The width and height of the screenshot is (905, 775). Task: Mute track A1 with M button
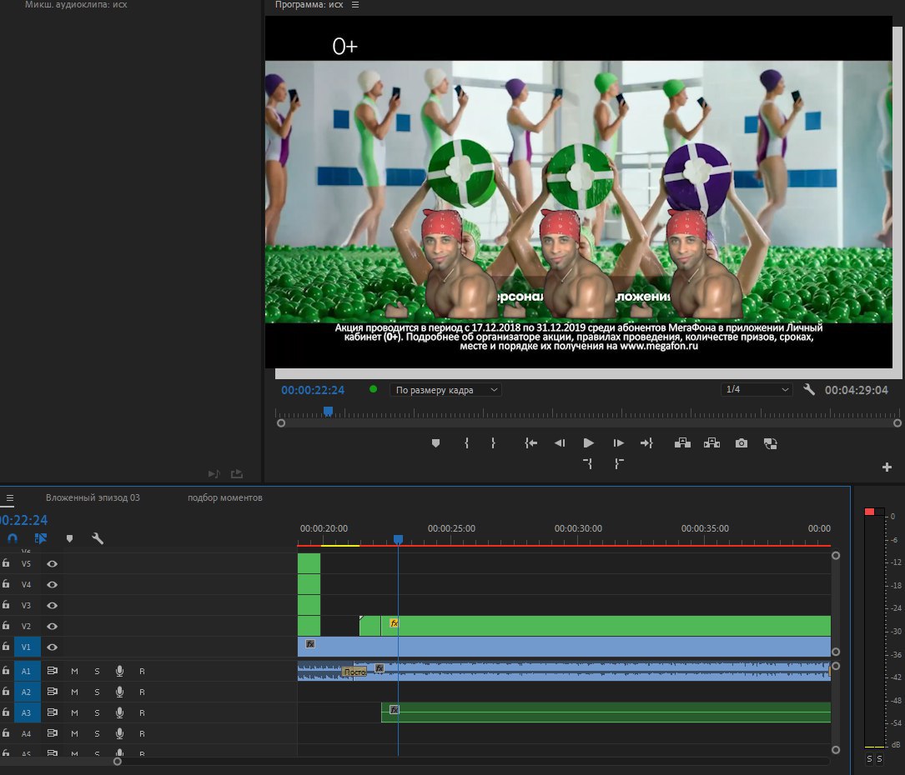coord(74,671)
